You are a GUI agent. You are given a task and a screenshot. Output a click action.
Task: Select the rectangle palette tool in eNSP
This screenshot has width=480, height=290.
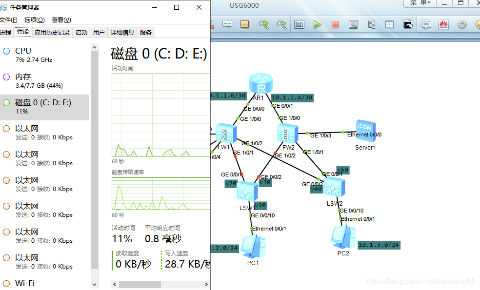point(244,24)
